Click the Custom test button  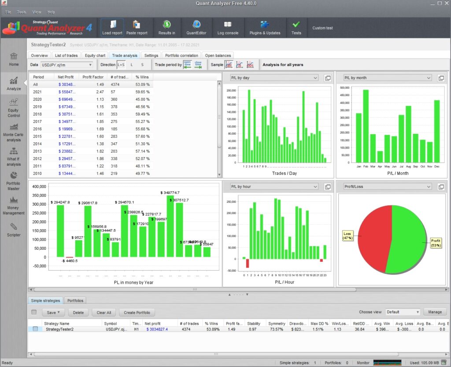[x=322, y=28]
